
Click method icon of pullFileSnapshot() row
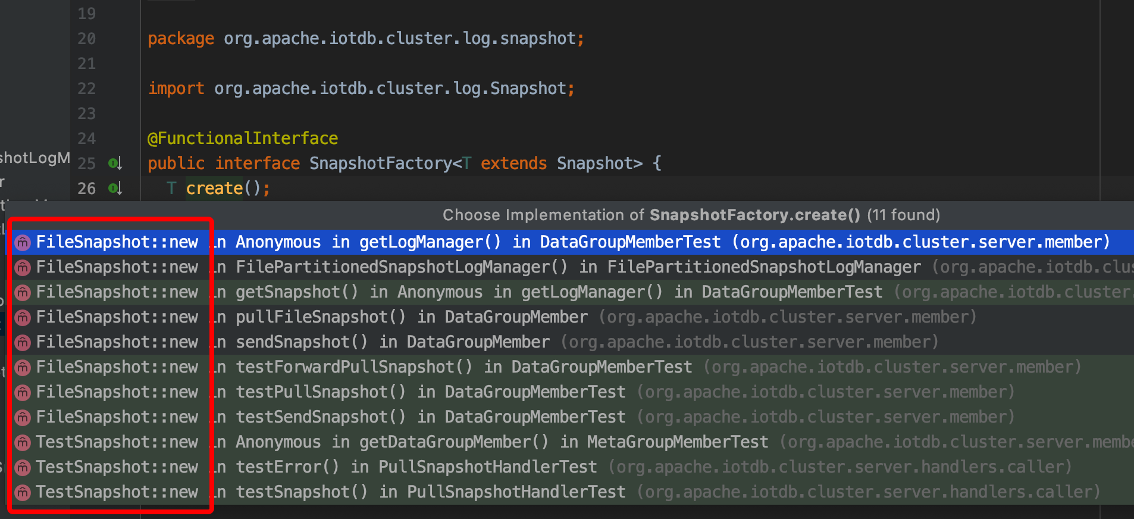(23, 317)
